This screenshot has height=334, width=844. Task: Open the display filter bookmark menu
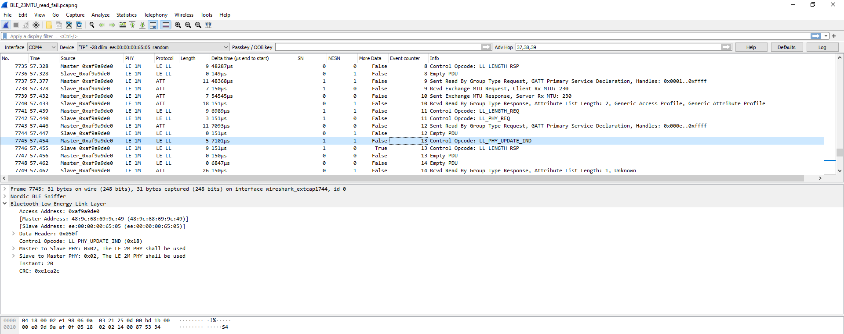pos(5,36)
